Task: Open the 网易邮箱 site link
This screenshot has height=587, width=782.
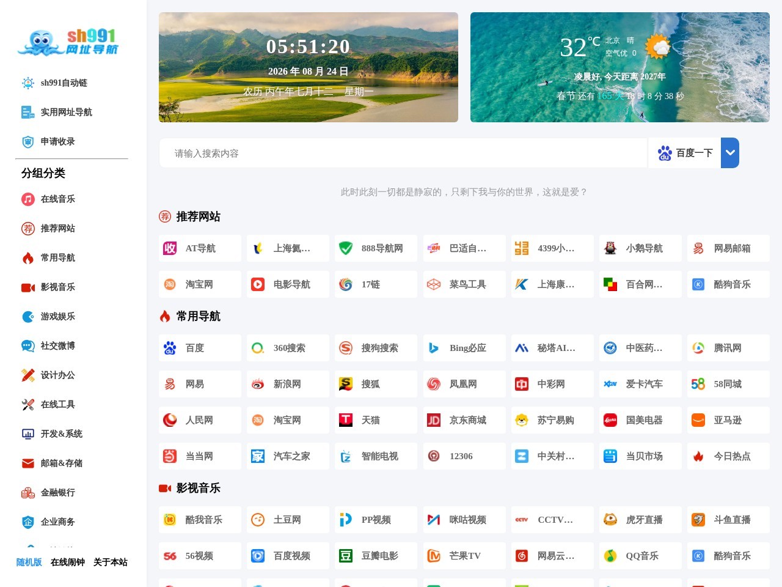Action: coord(728,248)
